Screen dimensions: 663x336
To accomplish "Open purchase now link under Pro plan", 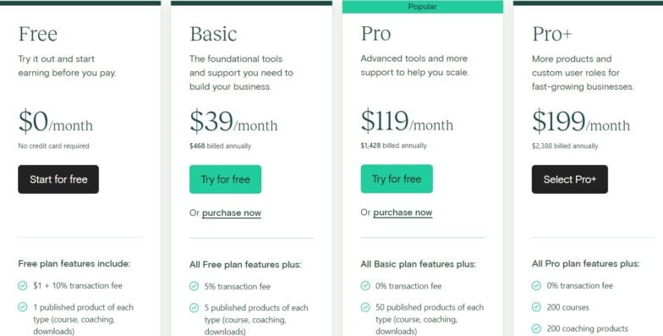I will point(403,212).
